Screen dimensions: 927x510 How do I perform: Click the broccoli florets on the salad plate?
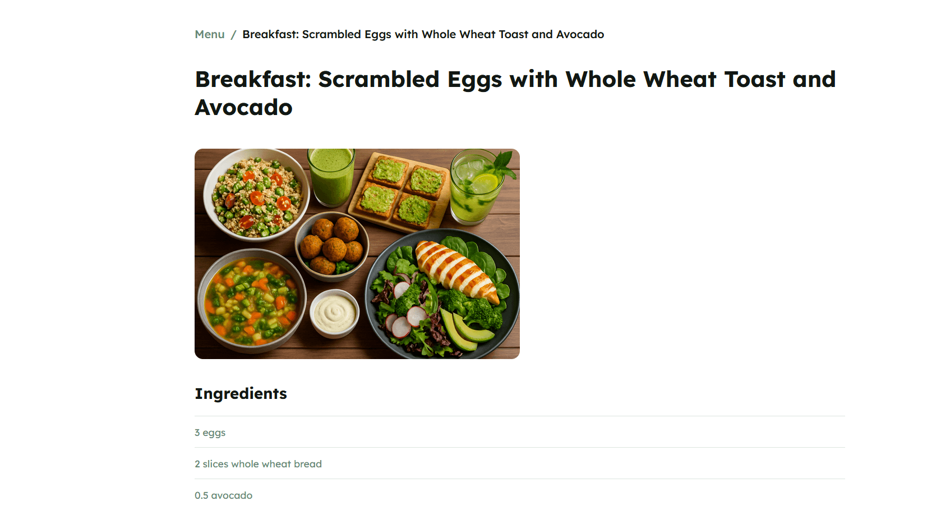pyautogui.click(x=482, y=312)
